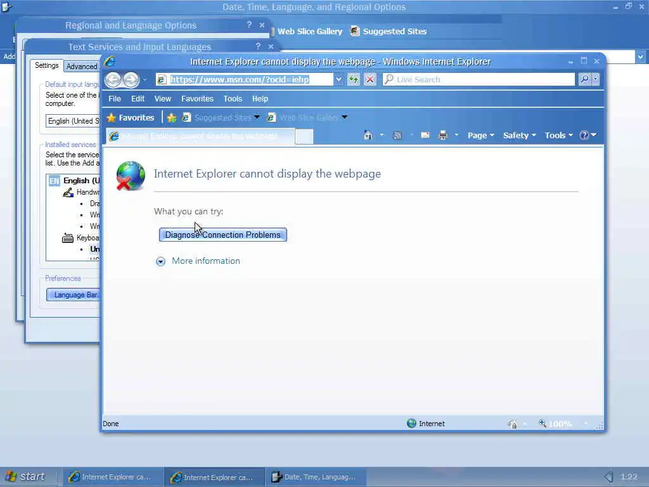Click the 100% zoom level in status bar
This screenshot has width=649, height=487.
[560, 424]
